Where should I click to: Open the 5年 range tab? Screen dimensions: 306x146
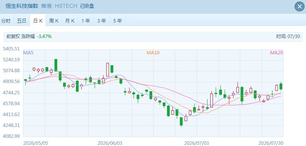pyautogui.click(x=118, y=20)
